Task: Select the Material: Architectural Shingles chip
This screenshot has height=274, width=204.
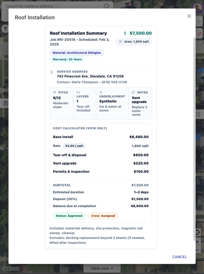Action: 77,53
